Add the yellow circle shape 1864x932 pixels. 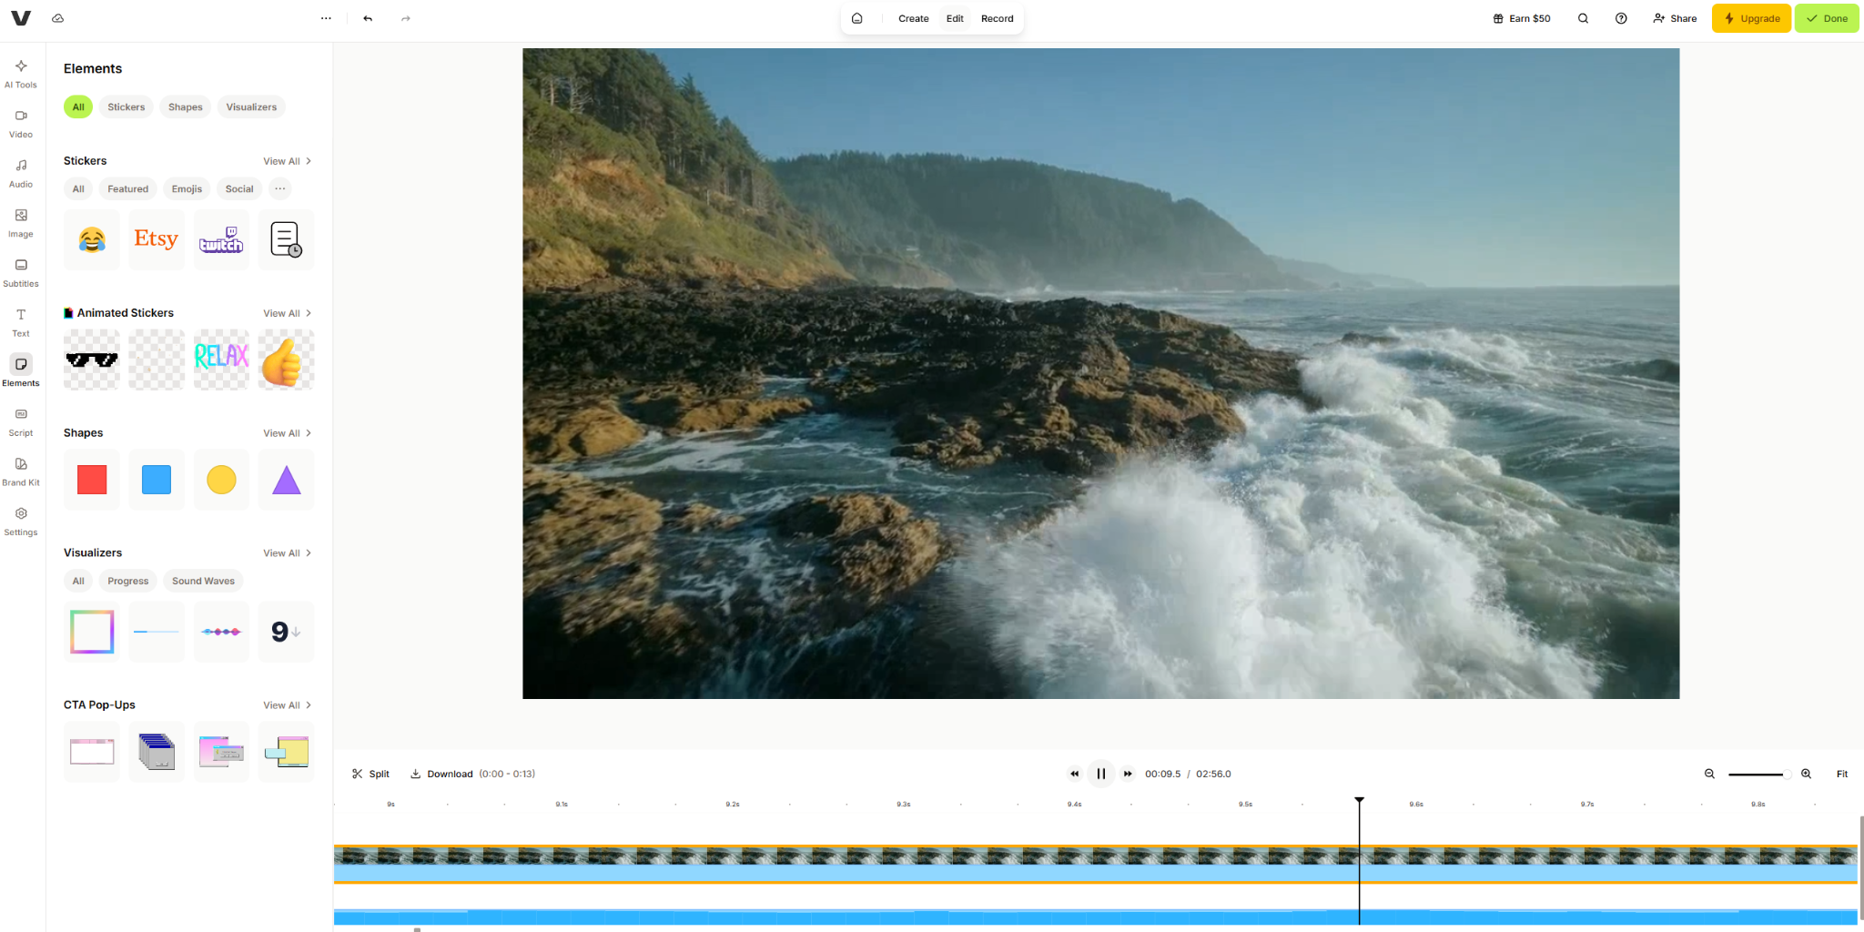click(x=221, y=480)
